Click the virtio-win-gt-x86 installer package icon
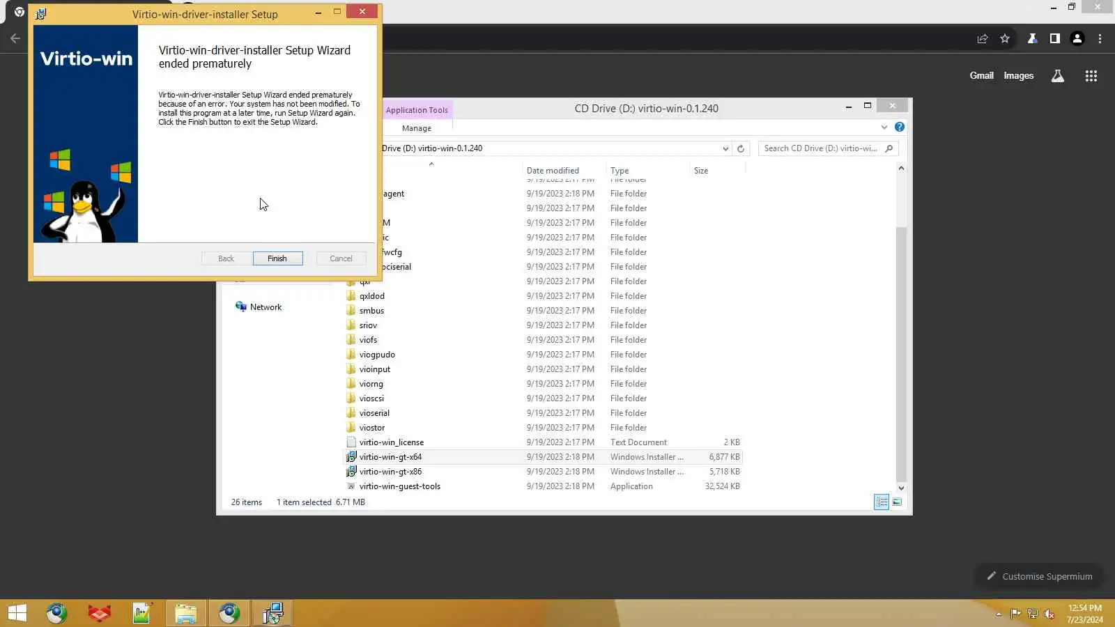 point(351,472)
